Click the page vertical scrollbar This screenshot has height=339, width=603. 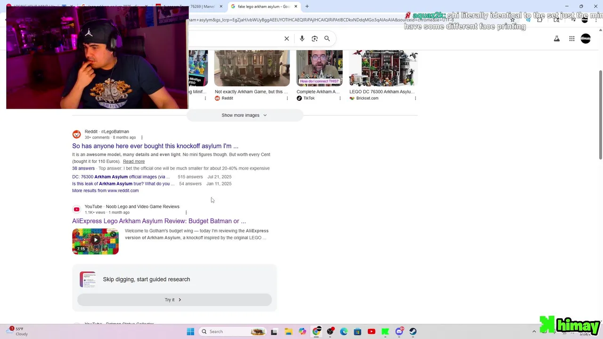click(600, 114)
